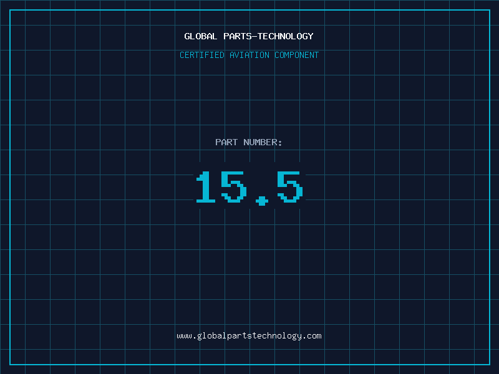Click the word PARTS-TECHNOLOGY in the title
Image resolution: width=499 pixels, height=374 pixels.
pos(268,36)
